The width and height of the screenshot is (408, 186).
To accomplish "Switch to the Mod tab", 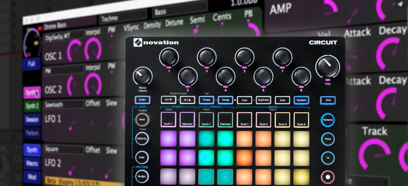I will pos(32,177).
